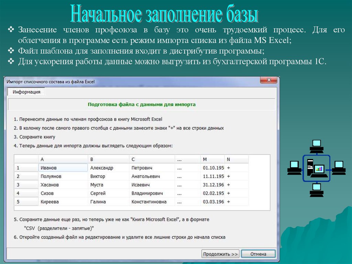Select column B header in sample table
This screenshot has width=352, height=264.
click(108, 159)
